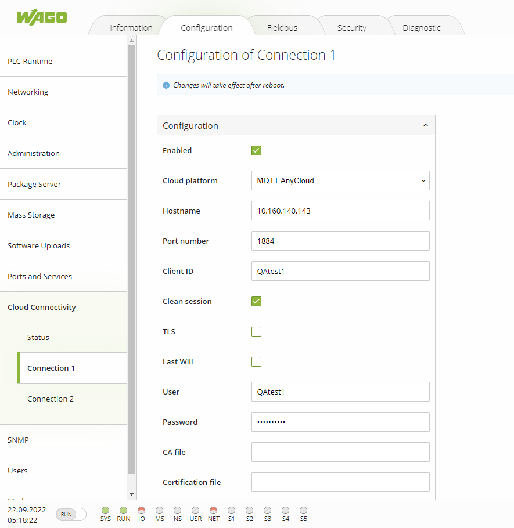Uncheck the Enabled checkbox

pos(256,151)
